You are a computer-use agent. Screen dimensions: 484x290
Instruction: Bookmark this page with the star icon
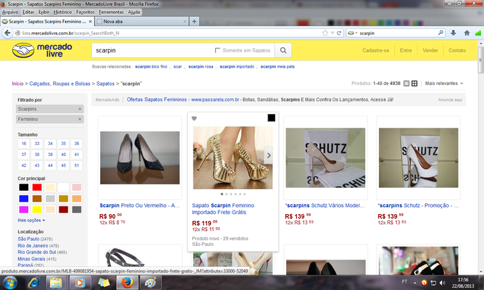[x=325, y=33]
